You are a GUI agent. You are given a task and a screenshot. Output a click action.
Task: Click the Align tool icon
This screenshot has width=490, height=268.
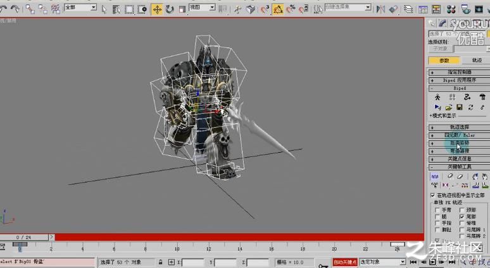(393, 10)
